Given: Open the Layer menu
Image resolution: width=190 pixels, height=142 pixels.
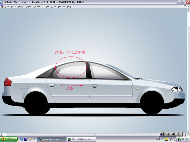Looking at the screenshot, I should pos(28,6).
